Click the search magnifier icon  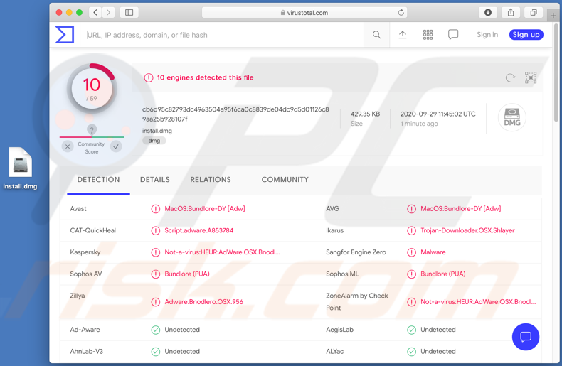click(376, 35)
